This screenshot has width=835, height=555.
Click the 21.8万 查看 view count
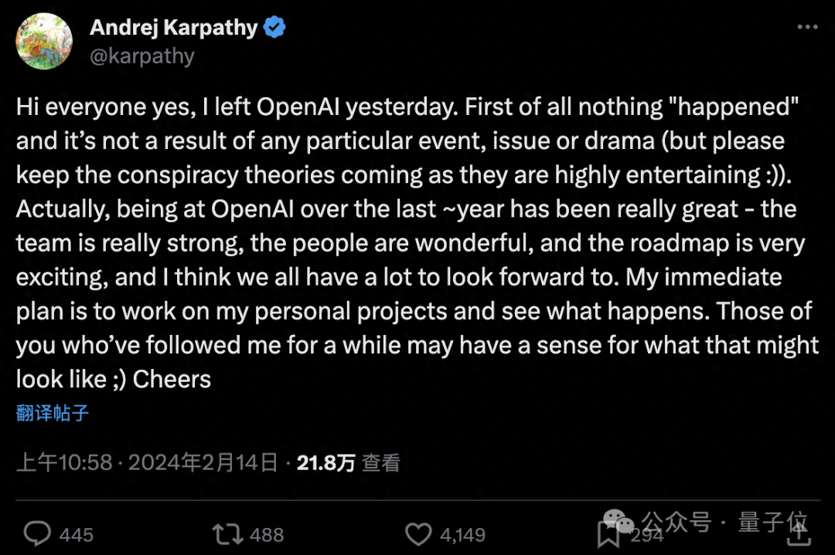tap(349, 462)
